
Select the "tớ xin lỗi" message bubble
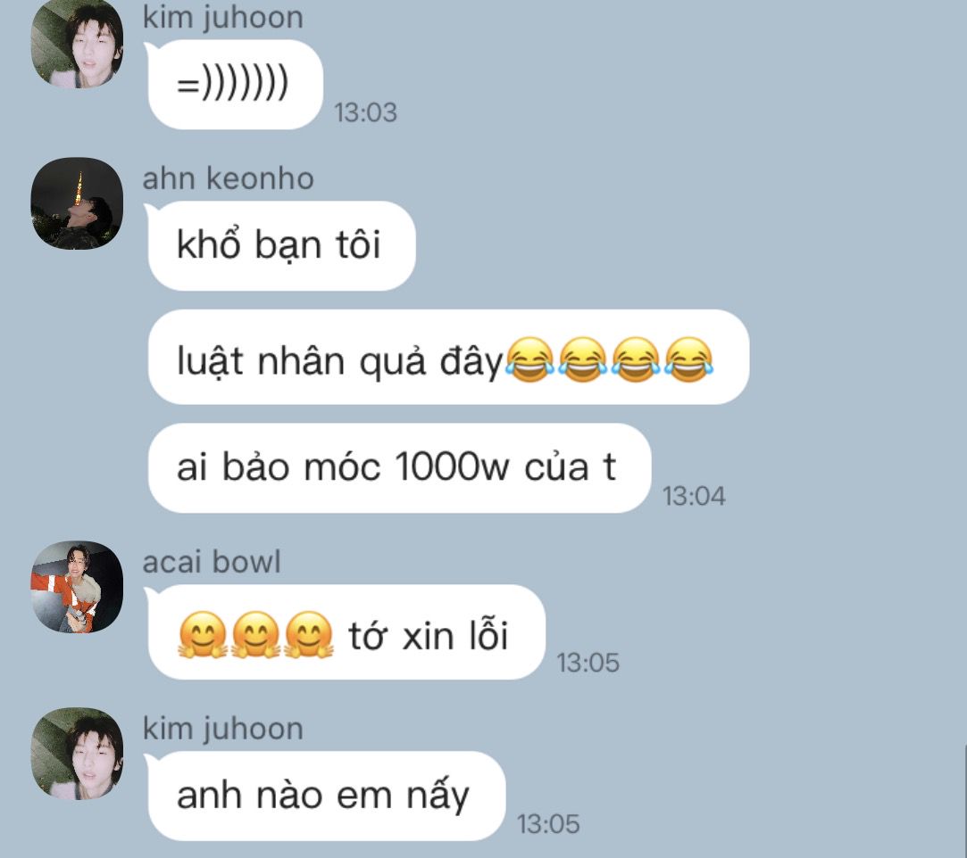[346, 632]
